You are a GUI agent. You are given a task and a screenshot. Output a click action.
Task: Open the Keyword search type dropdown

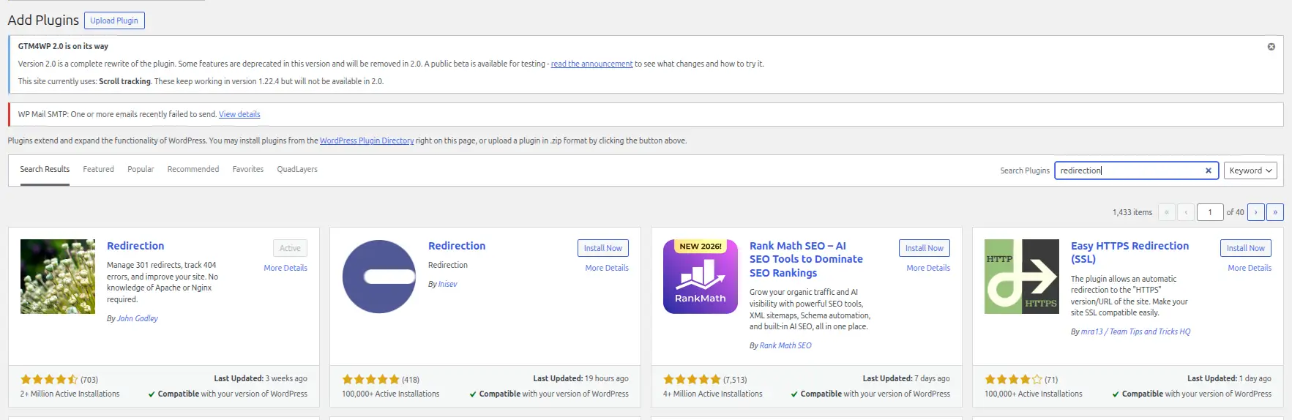[1250, 170]
